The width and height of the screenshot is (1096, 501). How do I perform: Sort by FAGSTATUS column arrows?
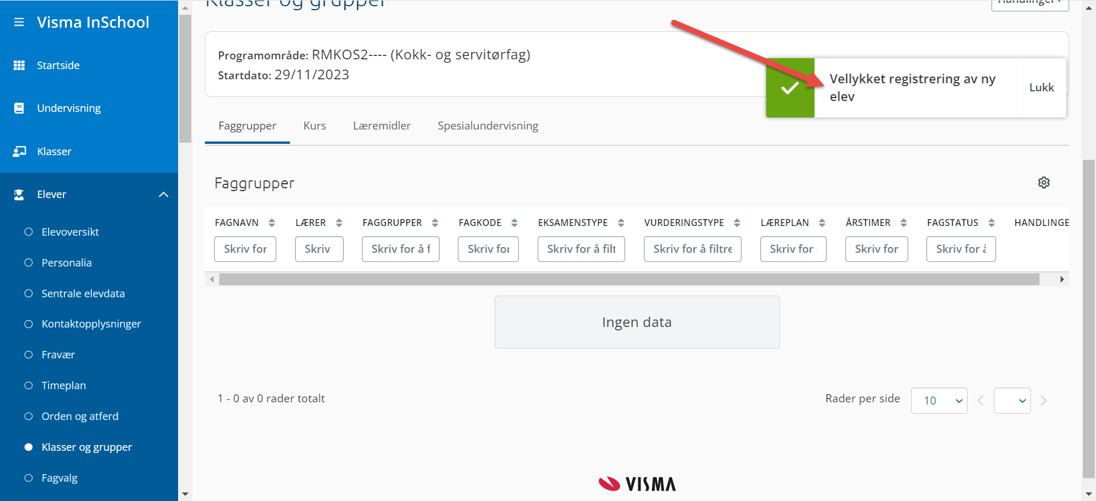992,223
